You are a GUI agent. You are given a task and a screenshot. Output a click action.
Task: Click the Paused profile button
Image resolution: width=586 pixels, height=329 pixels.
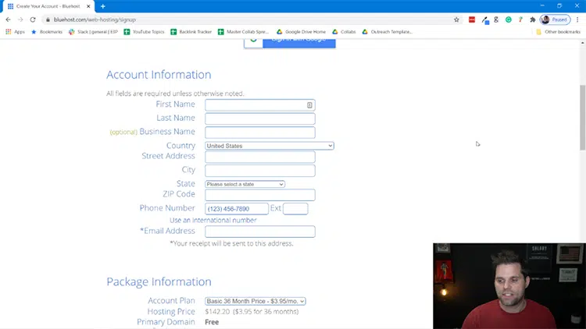pos(555,19)
